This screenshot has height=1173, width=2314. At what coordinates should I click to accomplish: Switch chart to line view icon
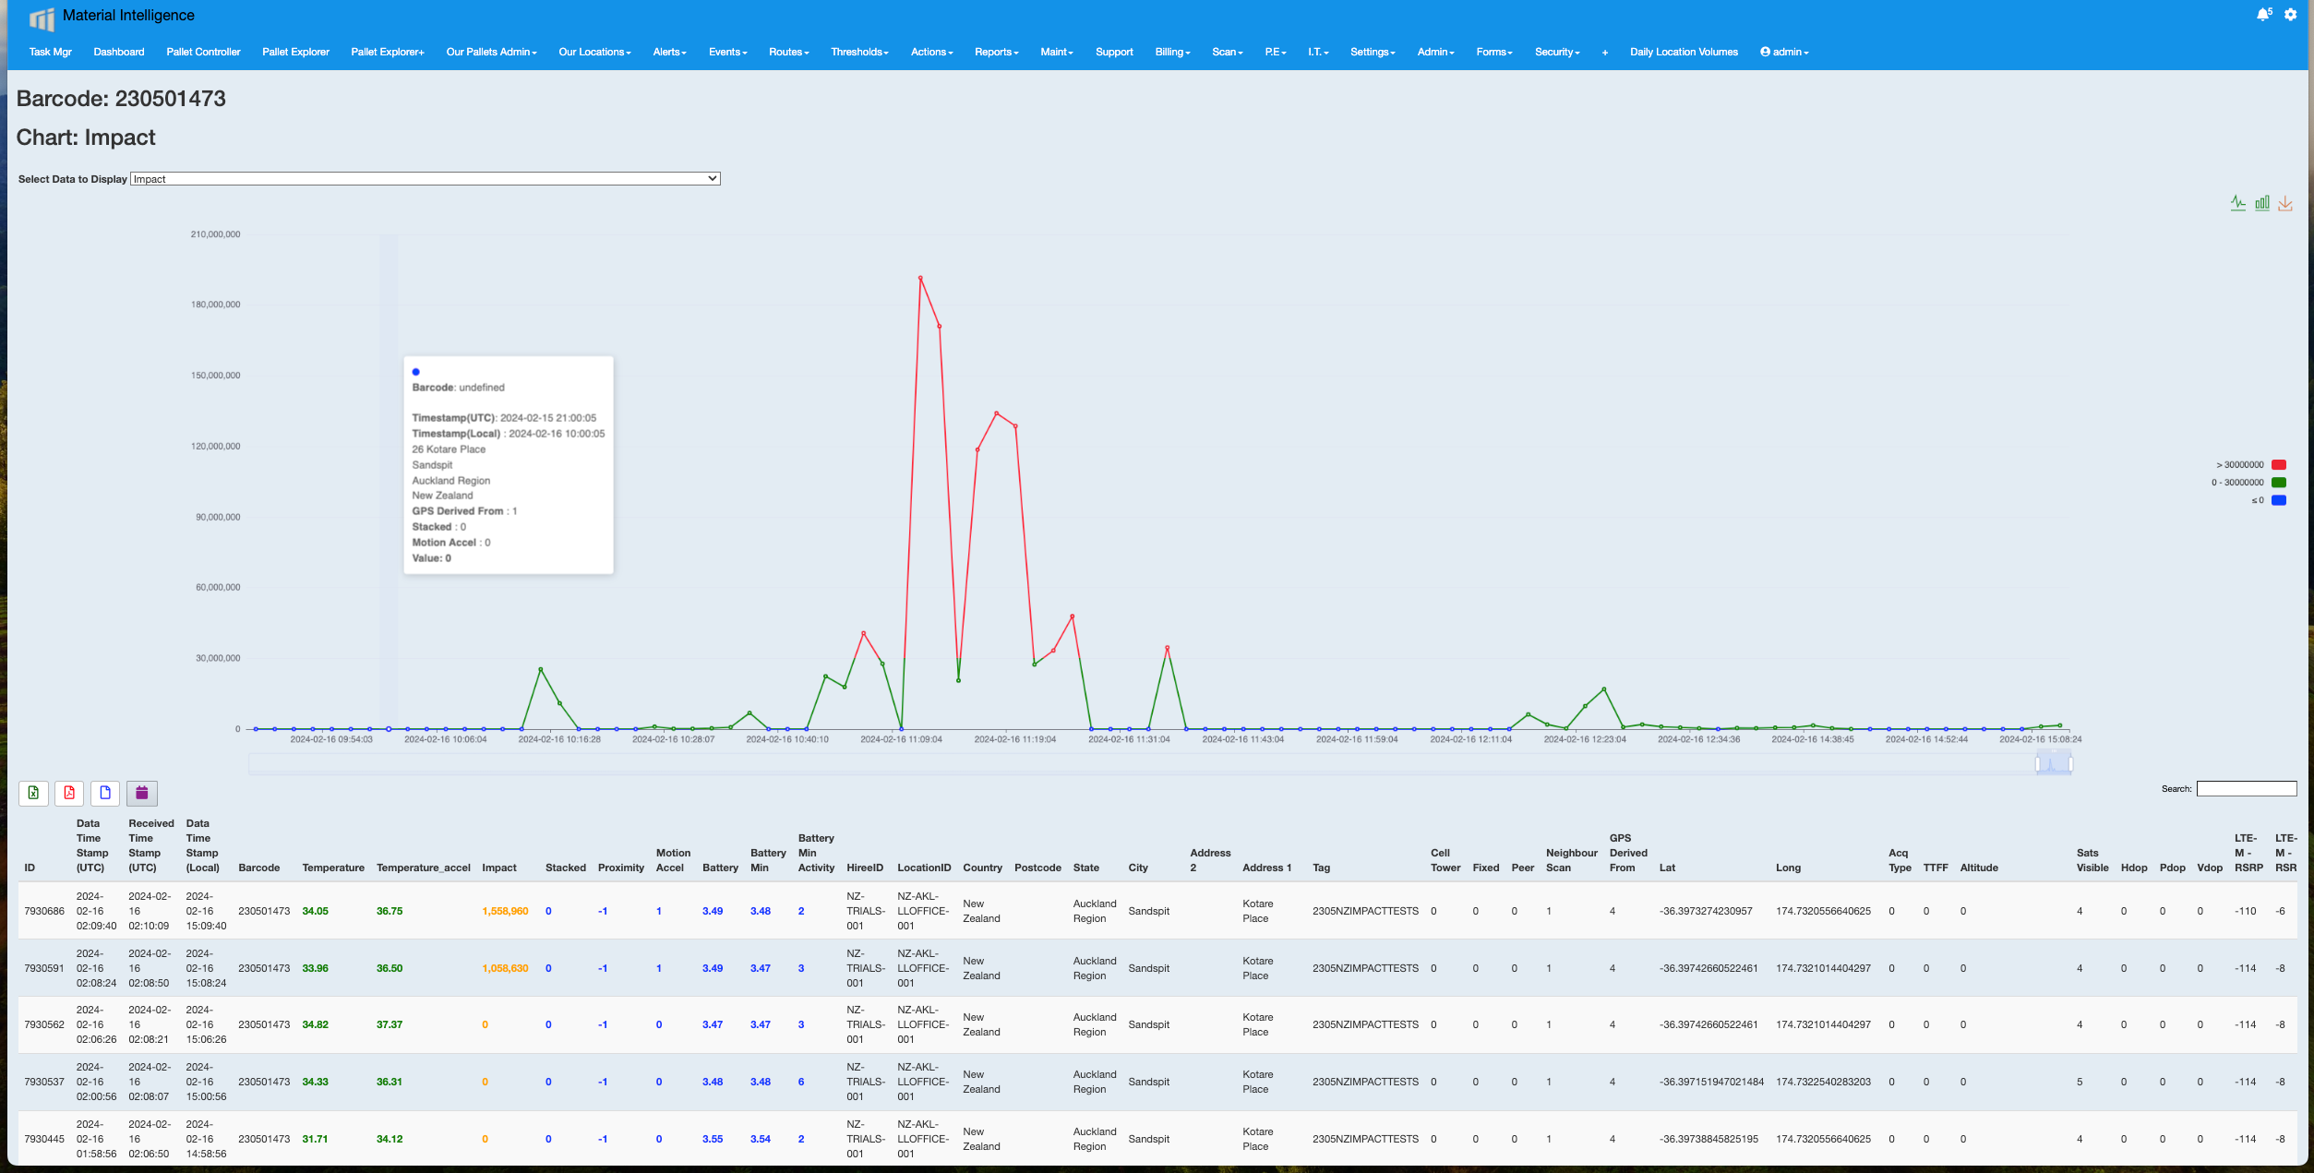click(x=2237, y=203)
